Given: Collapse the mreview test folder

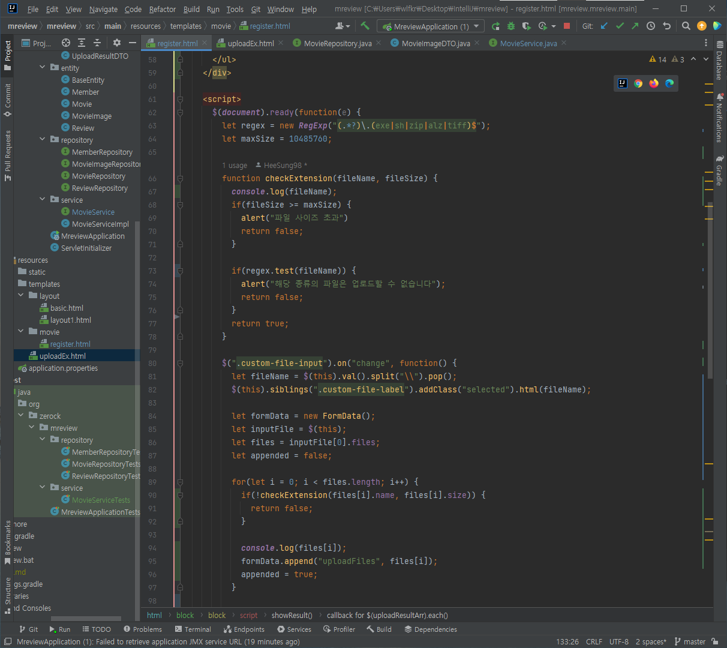Looking at the screenshot, I should pos(32,428).
